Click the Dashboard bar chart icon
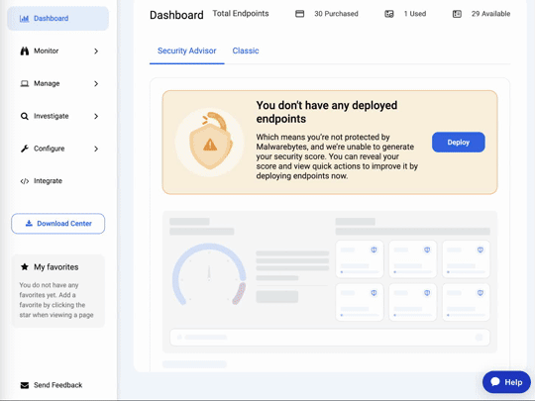535x401 pixels. 24,19
